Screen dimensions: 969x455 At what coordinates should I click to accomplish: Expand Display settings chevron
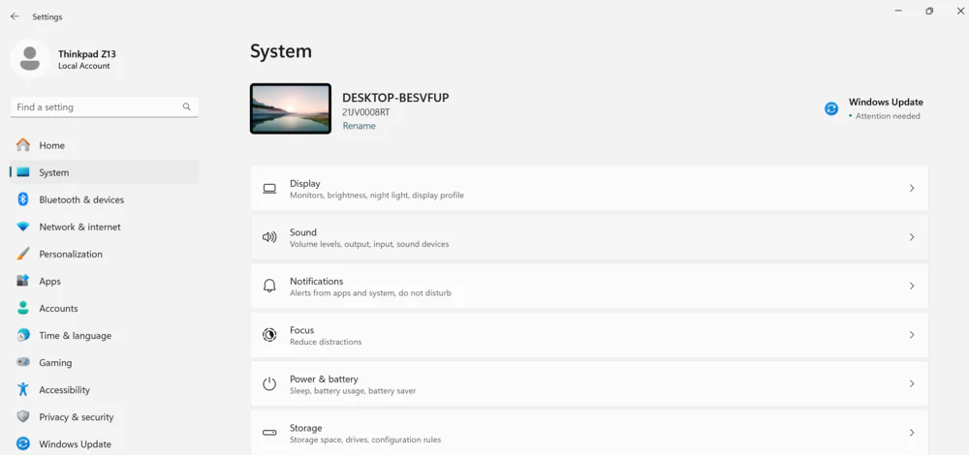point(912,189)
